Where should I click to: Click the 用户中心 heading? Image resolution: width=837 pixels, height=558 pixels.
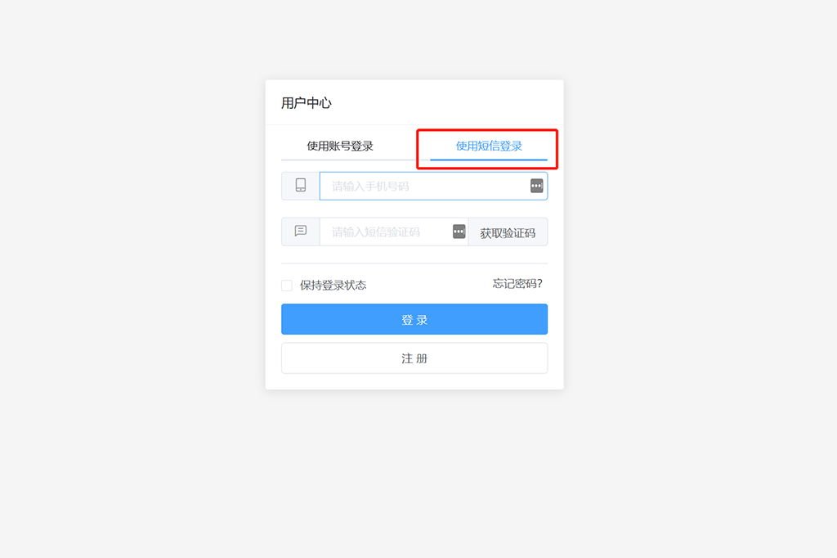(307, 102)
